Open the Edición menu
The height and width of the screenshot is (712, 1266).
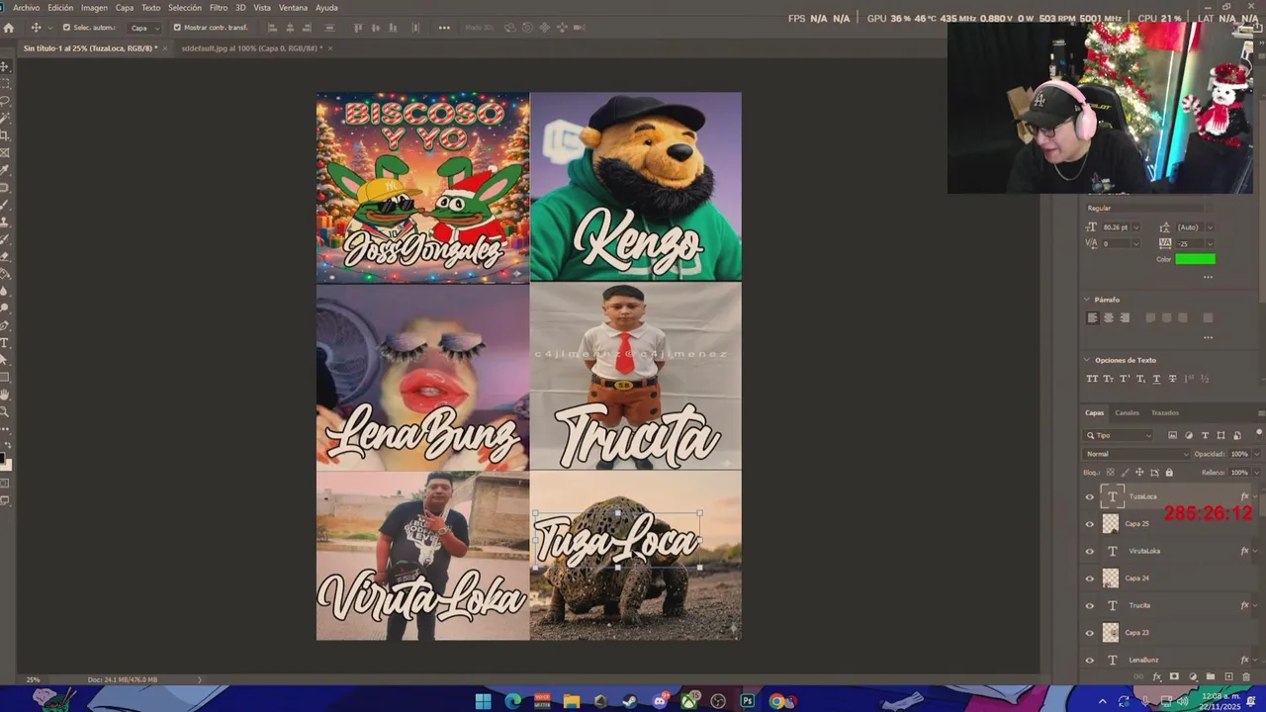[x=60, y=8]
